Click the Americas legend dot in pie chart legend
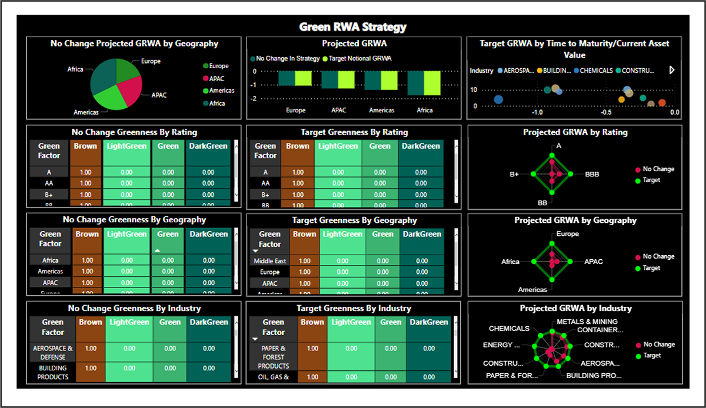706x408 pixels. click(x=205, y=91)
